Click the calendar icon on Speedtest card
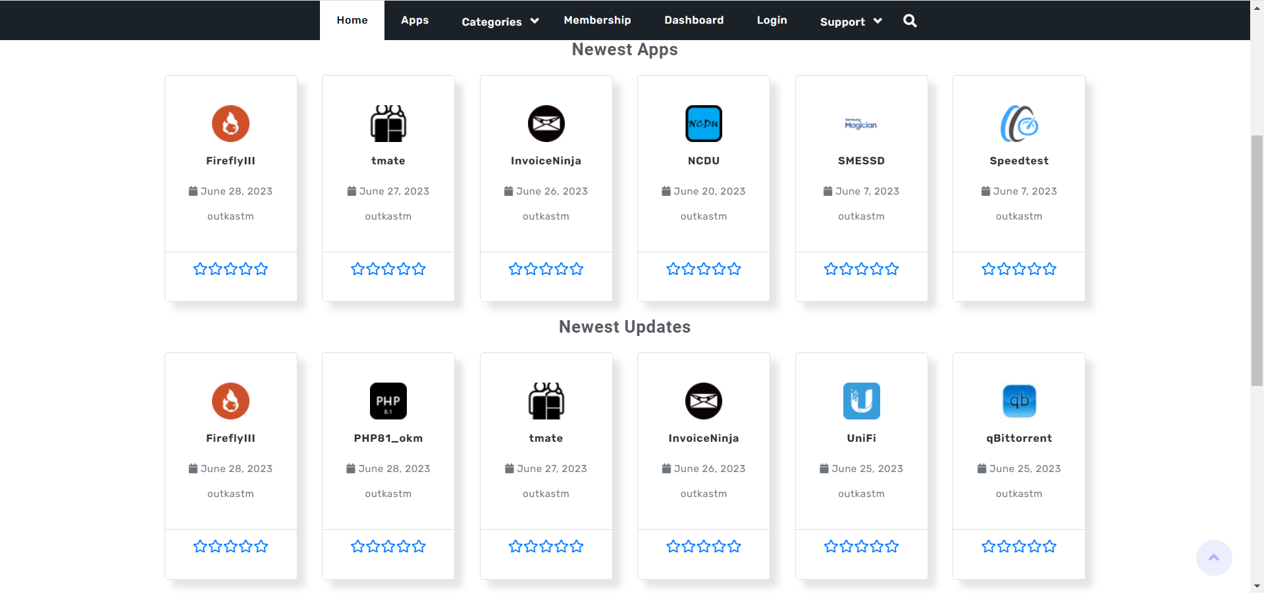The width and height of the screenshot is (1264, 593). (986, 191)
